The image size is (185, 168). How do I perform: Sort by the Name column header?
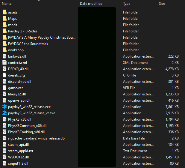point(7,4)
